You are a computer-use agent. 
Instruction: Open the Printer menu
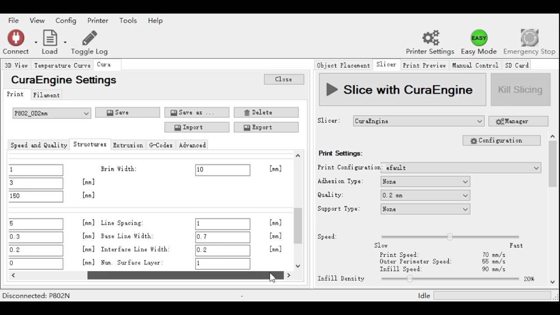tap(98, 21)
